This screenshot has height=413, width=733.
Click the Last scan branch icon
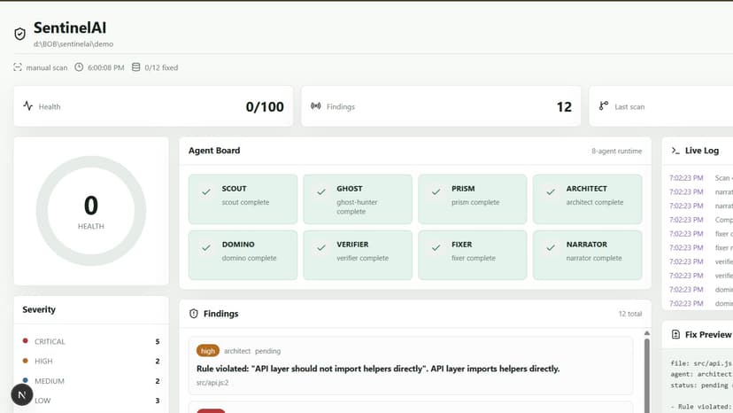(604, 105)
